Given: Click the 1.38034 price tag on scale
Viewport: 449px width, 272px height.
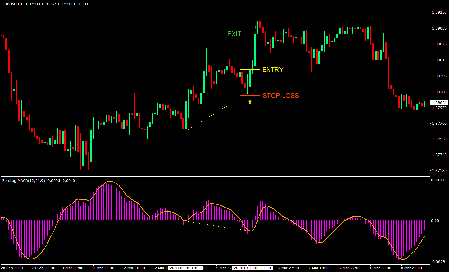Looking at the screenshot, I should tap(440, 103).
